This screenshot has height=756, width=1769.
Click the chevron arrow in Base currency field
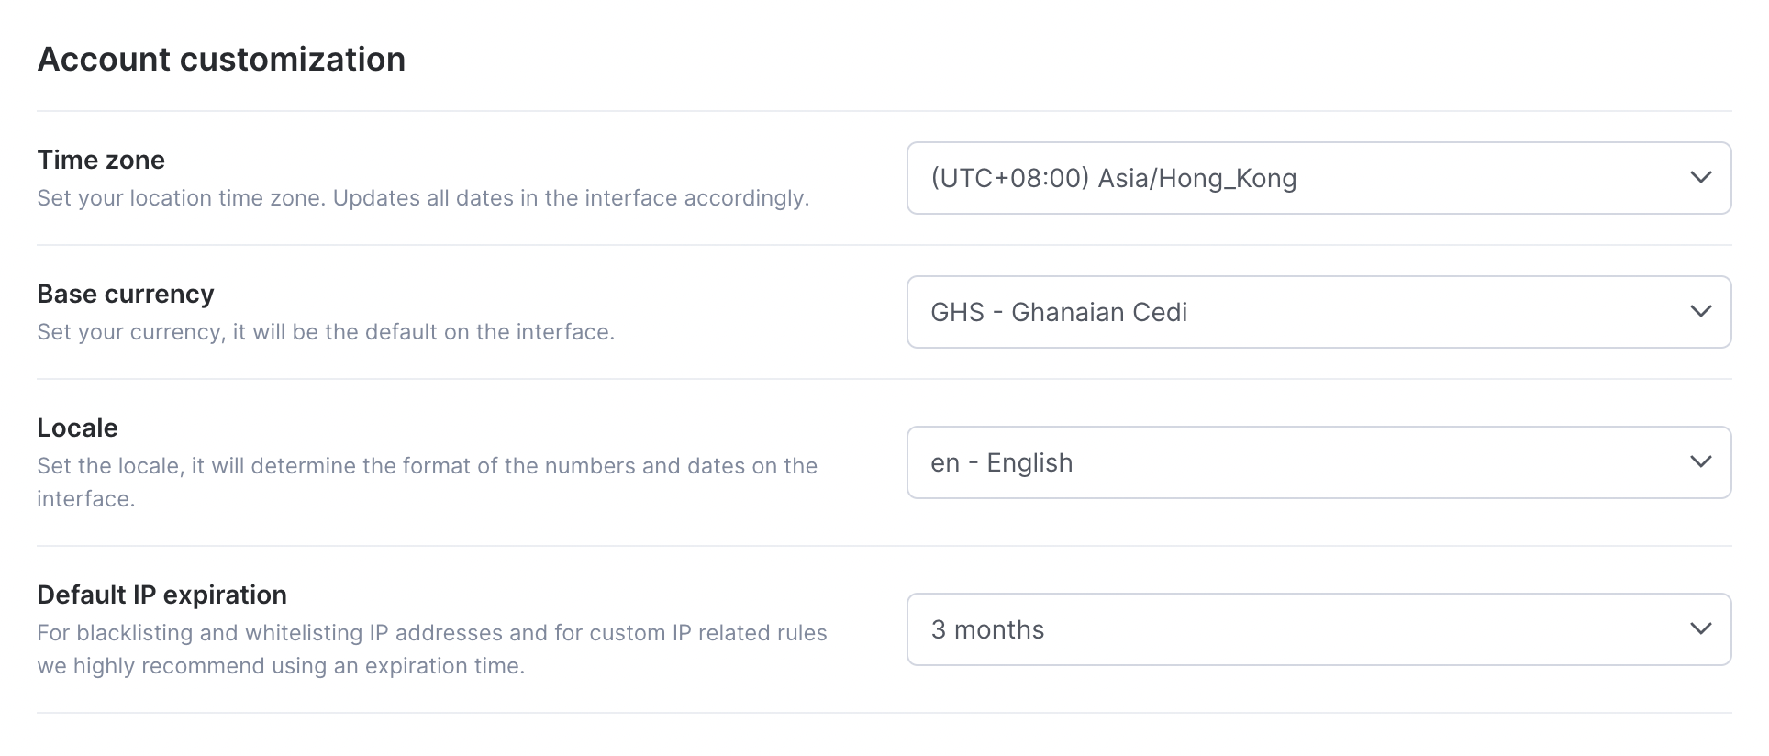(1700, 312)
